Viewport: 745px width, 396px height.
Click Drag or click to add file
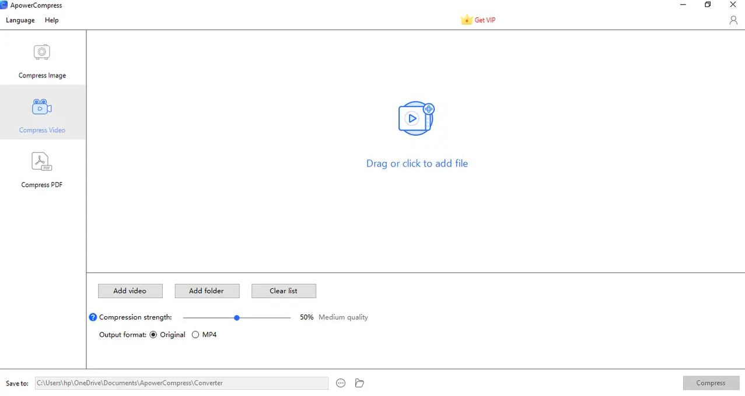417,164
